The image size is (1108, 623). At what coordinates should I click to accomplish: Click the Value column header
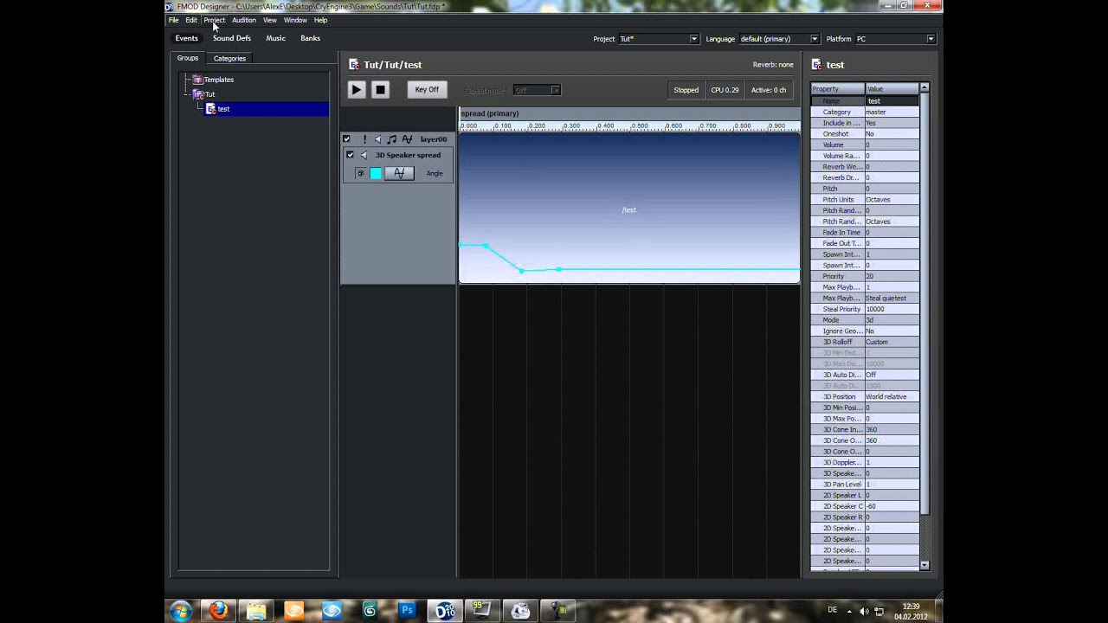point(892,89)
